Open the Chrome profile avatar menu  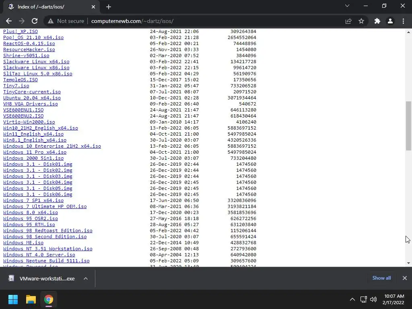click(390, 21)
